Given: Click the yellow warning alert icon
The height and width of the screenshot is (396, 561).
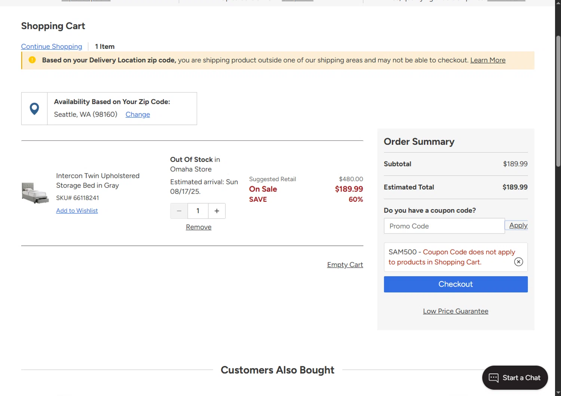Looking at the screenshot, I should 32,60.
